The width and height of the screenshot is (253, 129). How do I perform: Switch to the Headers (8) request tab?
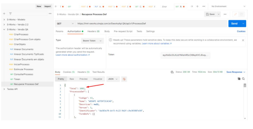pyautogui.click(x=94, y=31)
